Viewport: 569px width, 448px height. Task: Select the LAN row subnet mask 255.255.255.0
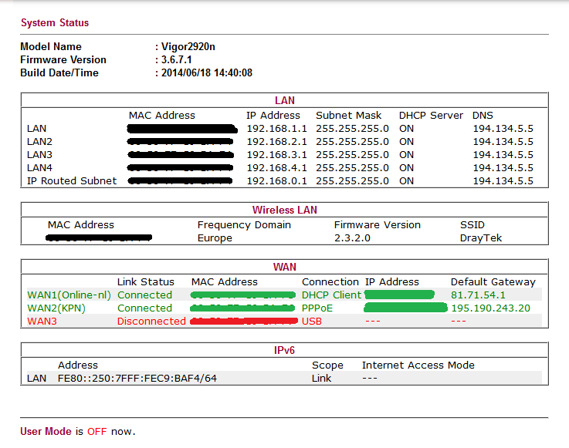point(352,129)
